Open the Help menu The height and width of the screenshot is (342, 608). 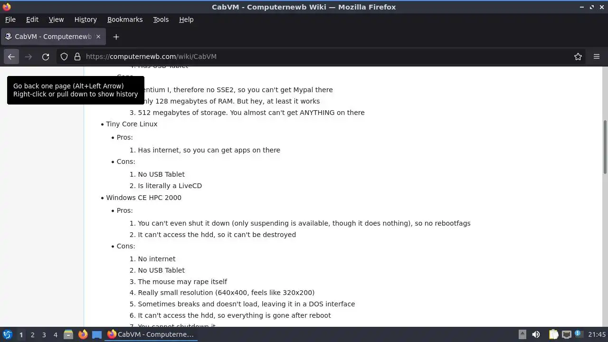click(186, 19)
